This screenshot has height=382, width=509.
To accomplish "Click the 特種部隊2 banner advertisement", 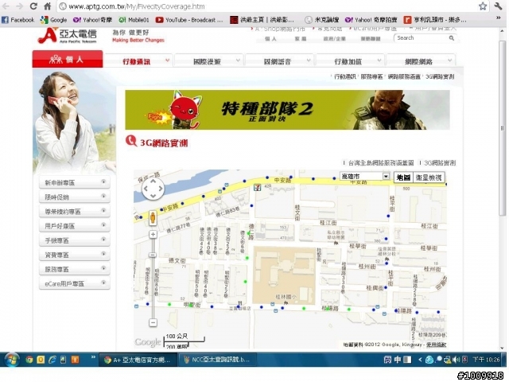I will (287, 110).
